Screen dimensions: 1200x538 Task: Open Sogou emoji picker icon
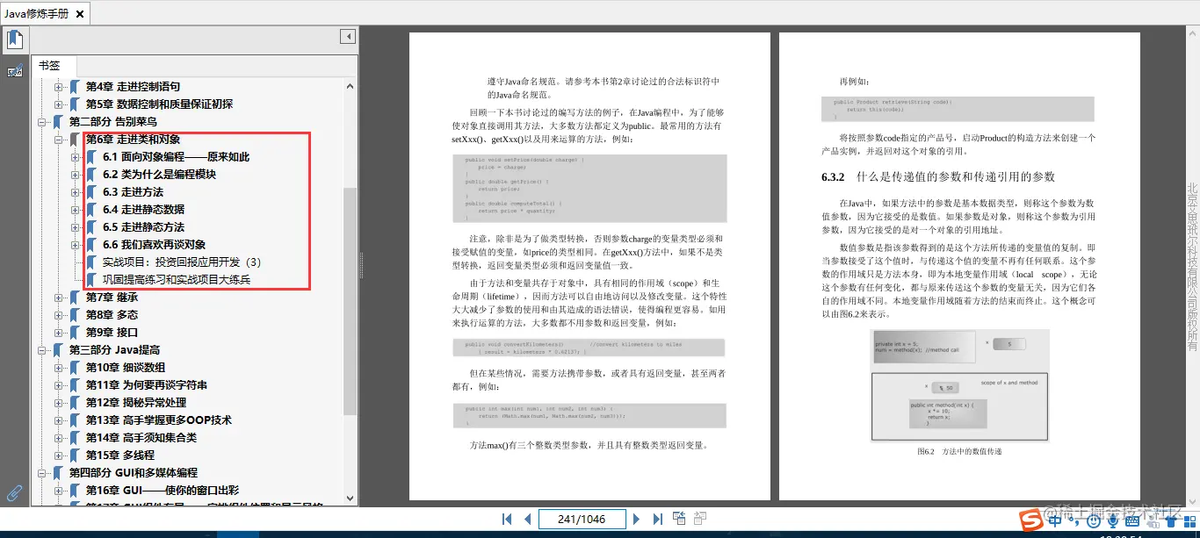click(1094, 521)
